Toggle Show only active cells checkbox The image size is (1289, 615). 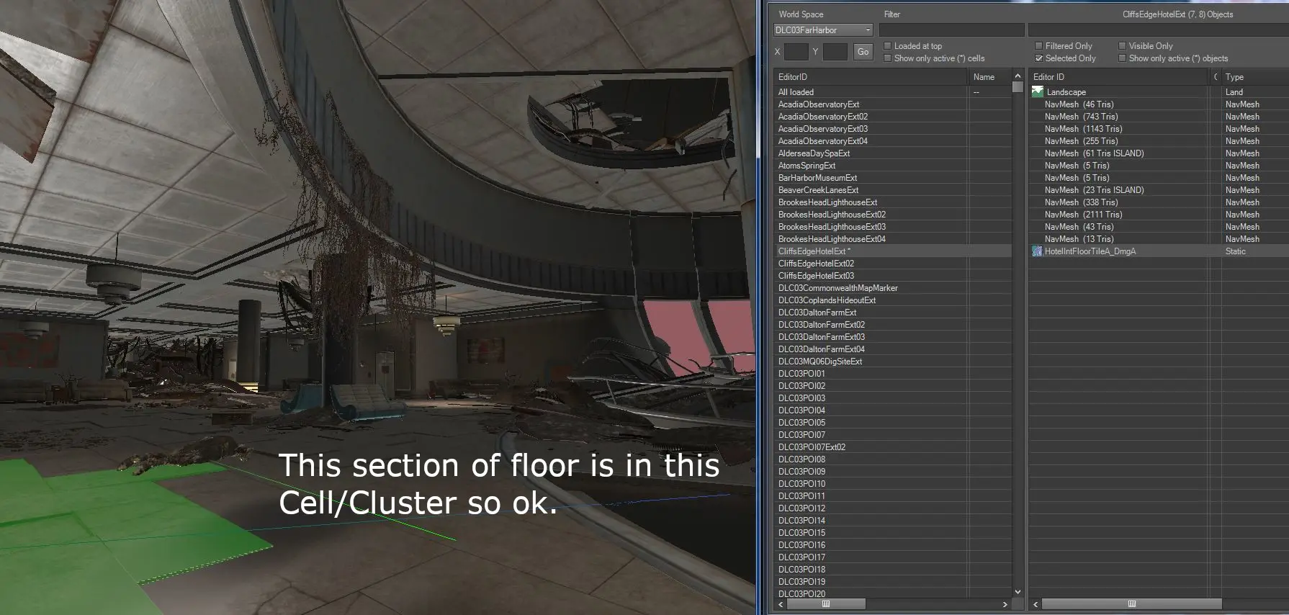point(888,58)
